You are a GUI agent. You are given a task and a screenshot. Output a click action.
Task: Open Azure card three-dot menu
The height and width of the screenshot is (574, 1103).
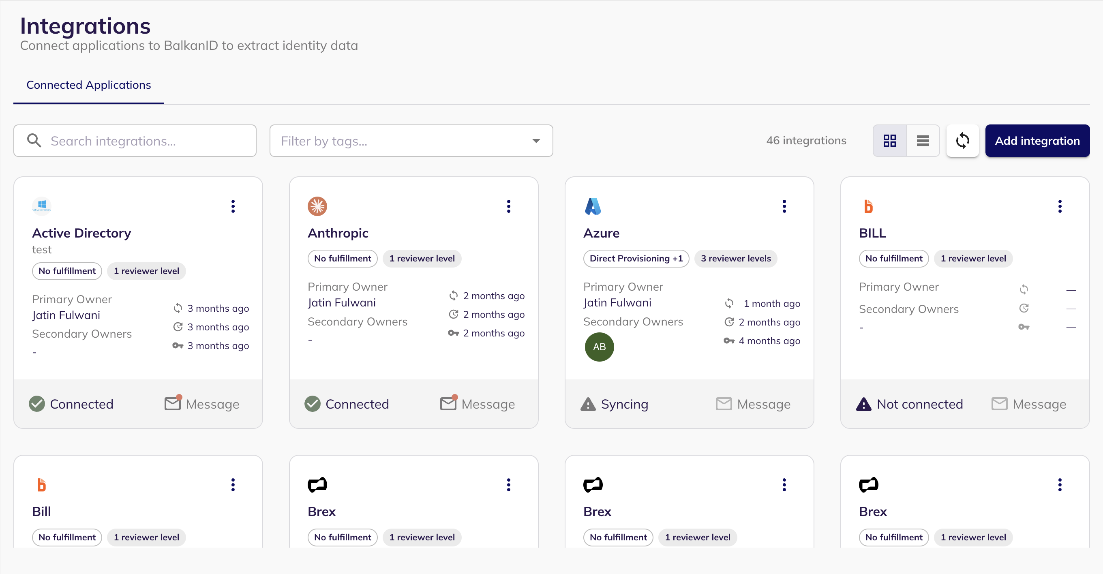pyautogui.click(x=784, y=206)
